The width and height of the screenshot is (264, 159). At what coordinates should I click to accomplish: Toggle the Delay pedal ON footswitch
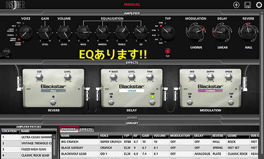[111, 102]
